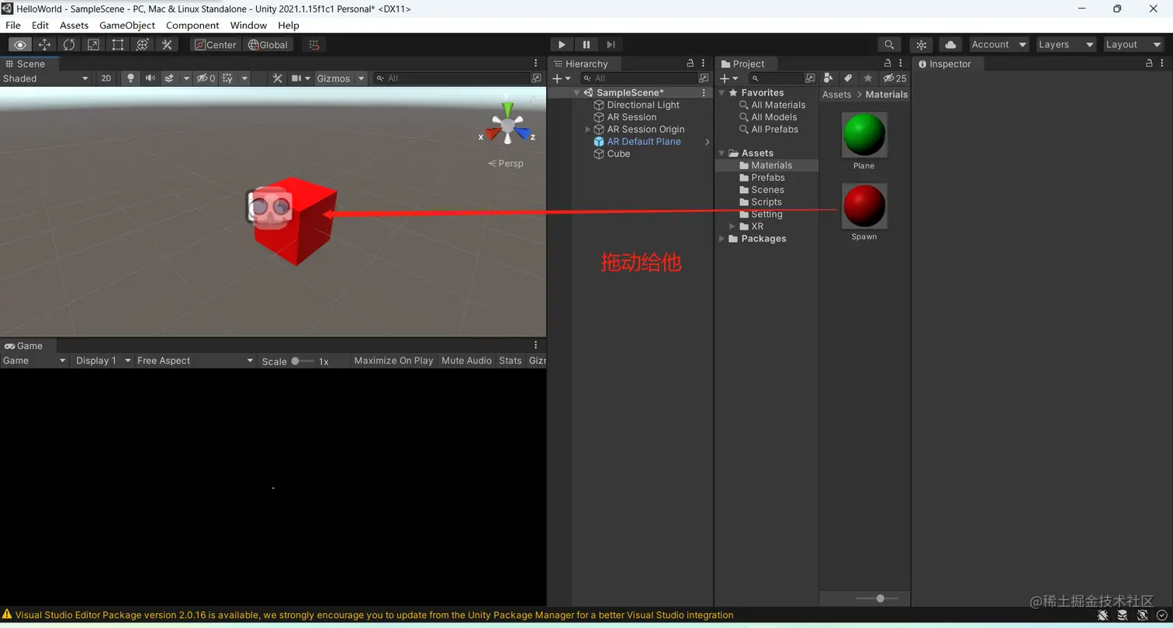Open Collaborate sun-shaped icon
The height and width of the screenshot is (628, 1173).
(x=921, y=45)
